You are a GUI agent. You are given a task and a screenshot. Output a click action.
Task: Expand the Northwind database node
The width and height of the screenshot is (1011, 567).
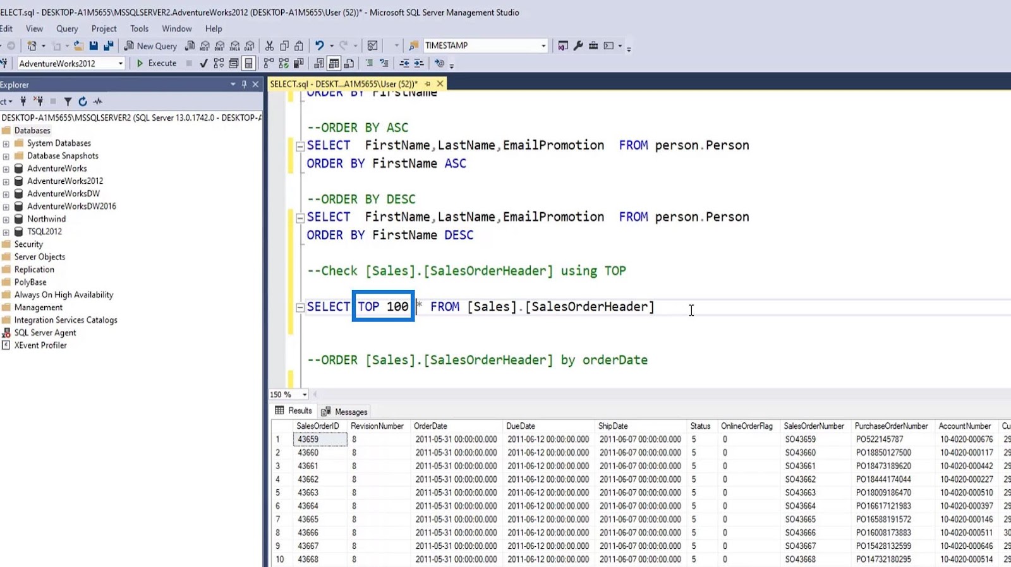click(6, 219)
